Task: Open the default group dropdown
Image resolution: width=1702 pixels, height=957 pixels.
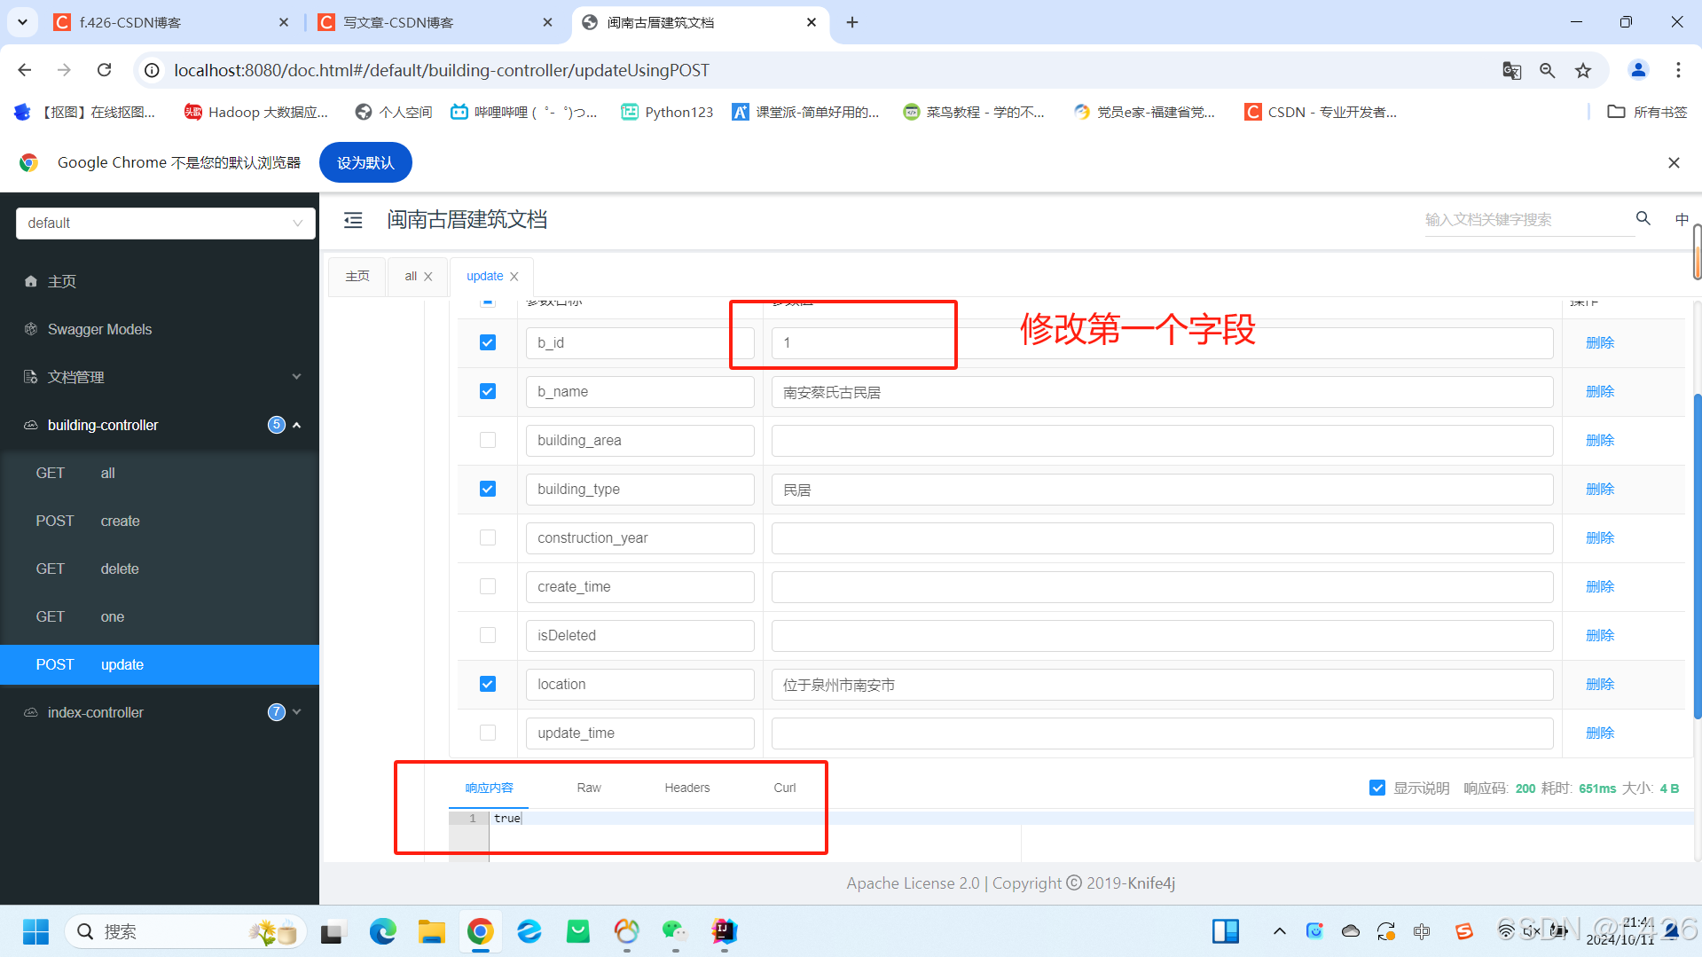Action: click(166, 223)
